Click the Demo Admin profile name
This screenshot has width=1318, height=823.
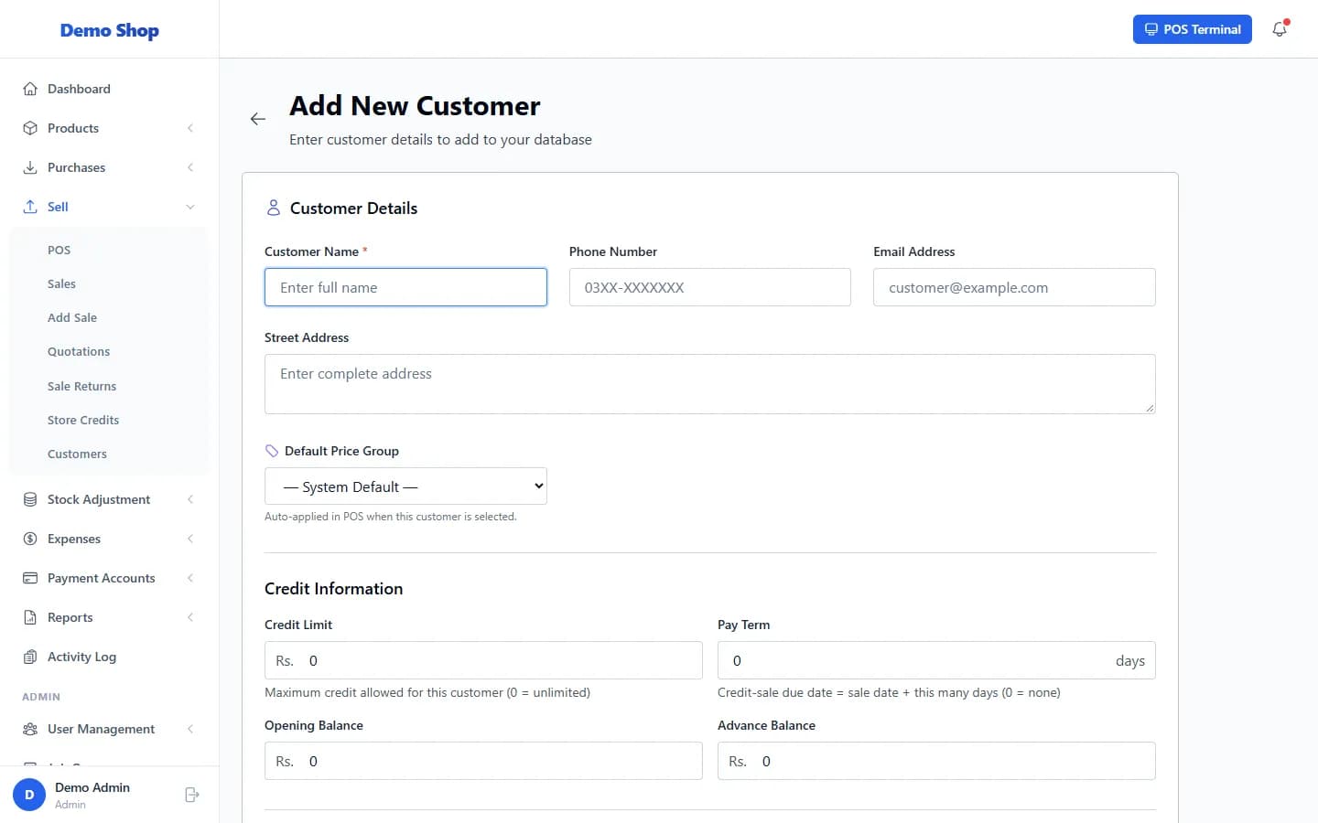(92, 787)
